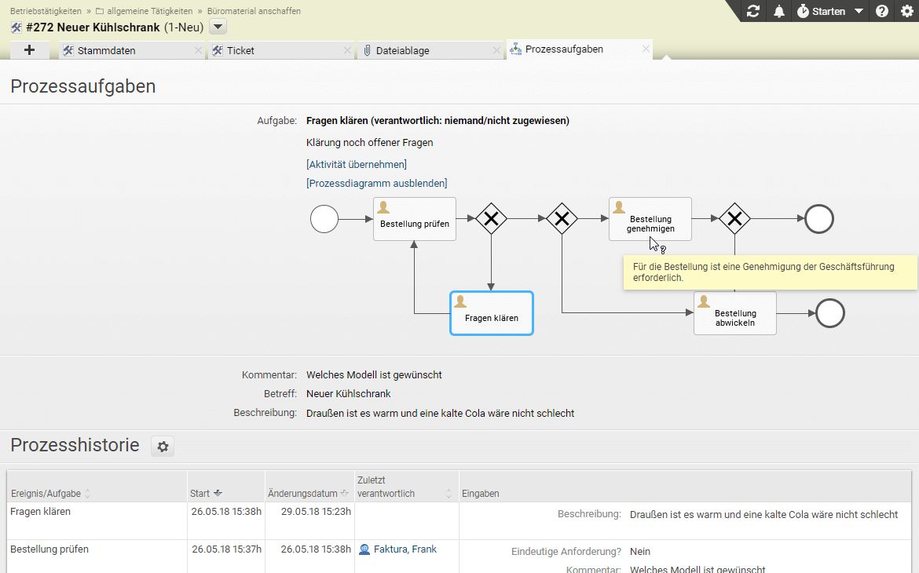Close the Dateiablage tab
This screenshot has width=919, height=573.
(x=497, y=50)
